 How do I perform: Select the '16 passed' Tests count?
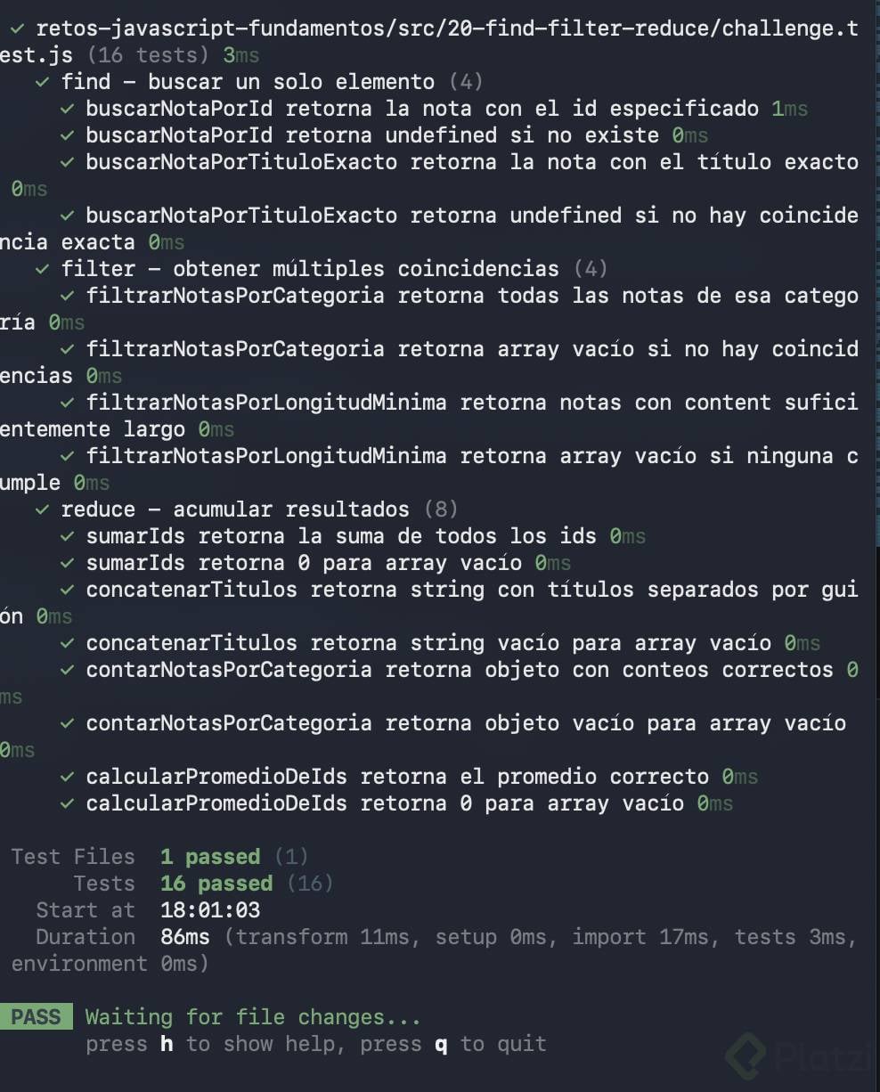tap(216, 884)
